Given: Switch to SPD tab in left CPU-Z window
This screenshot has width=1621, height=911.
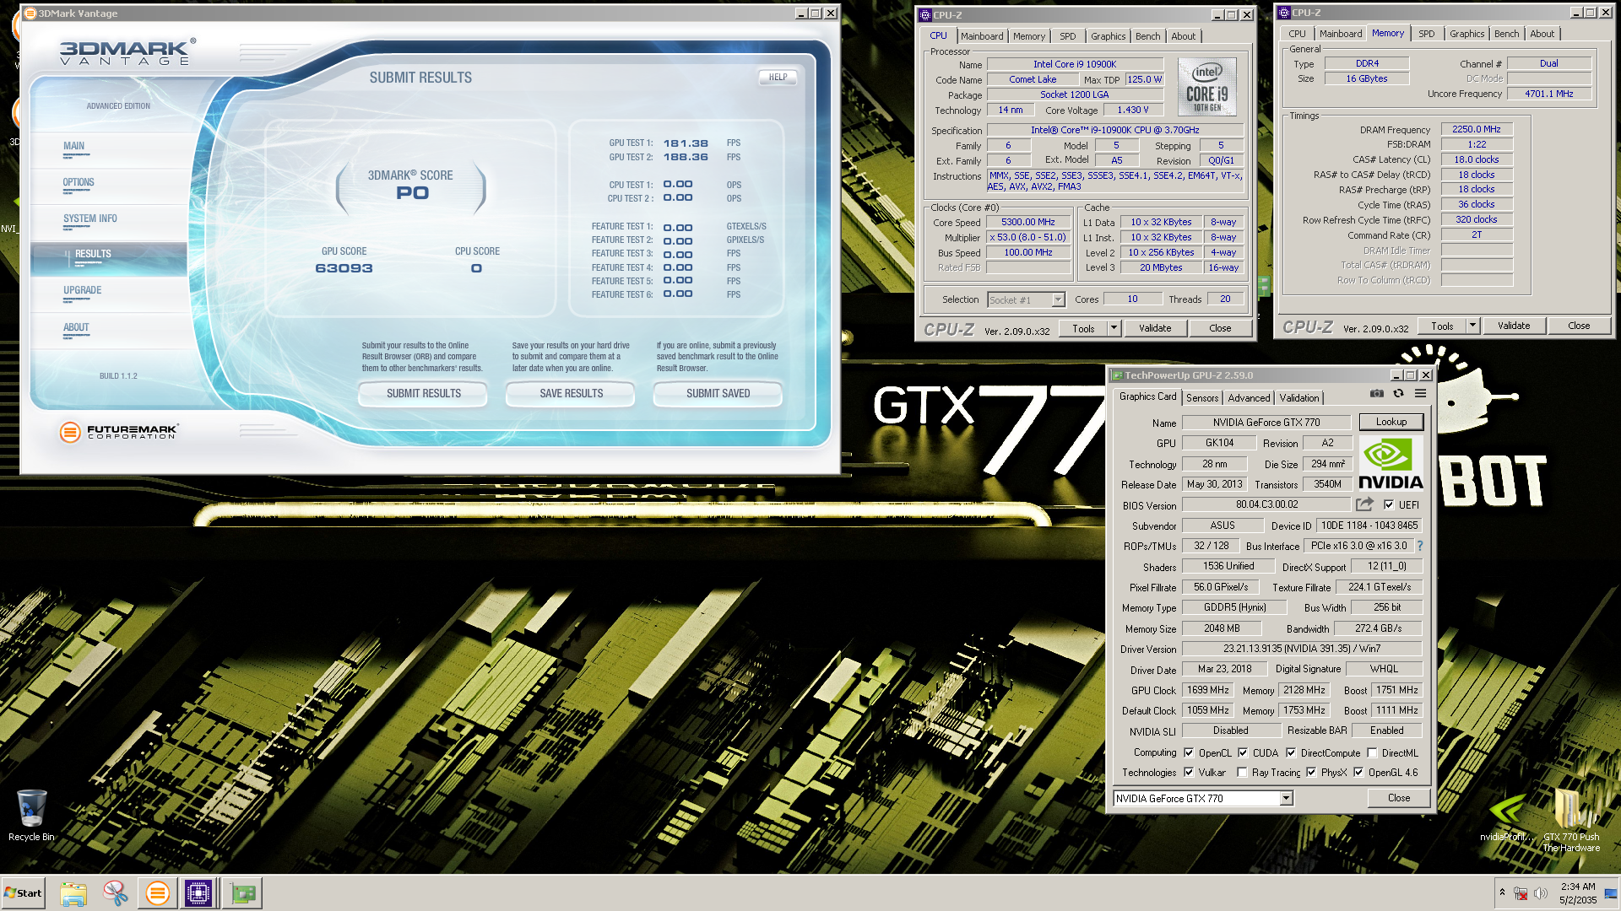Looking at the screenshot, I should coord(1067,36).
